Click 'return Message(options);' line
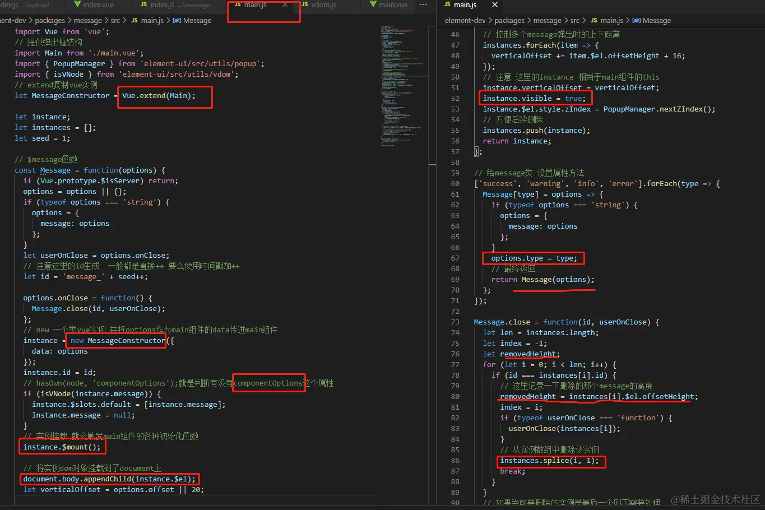This screenshot has width=765, height=510. click(x=543, y=279)
